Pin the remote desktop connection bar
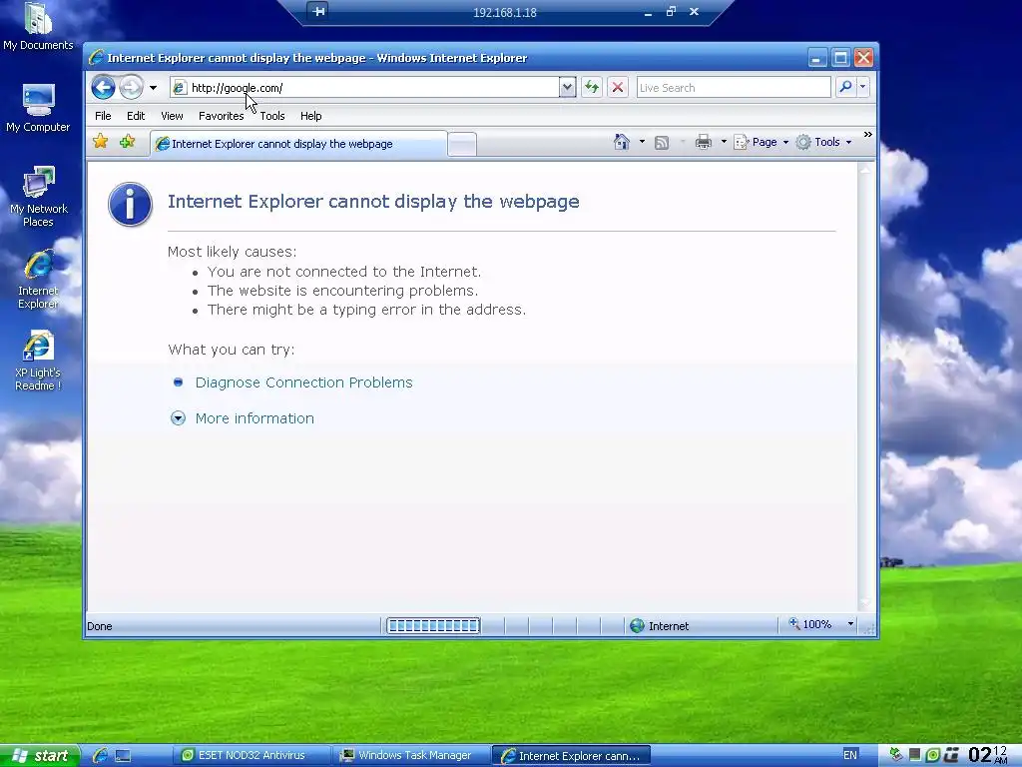Screen dimensions: 1022x767 [318, 11]
